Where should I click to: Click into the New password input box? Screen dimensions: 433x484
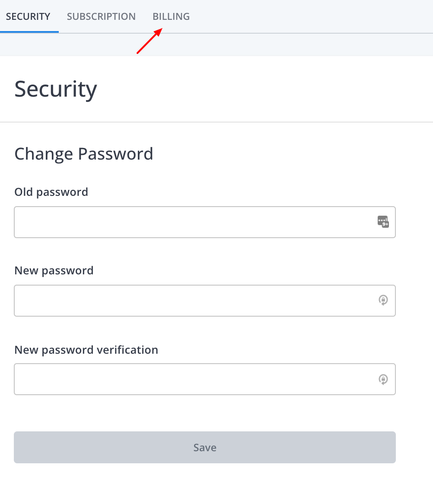[x=205, y=301]
